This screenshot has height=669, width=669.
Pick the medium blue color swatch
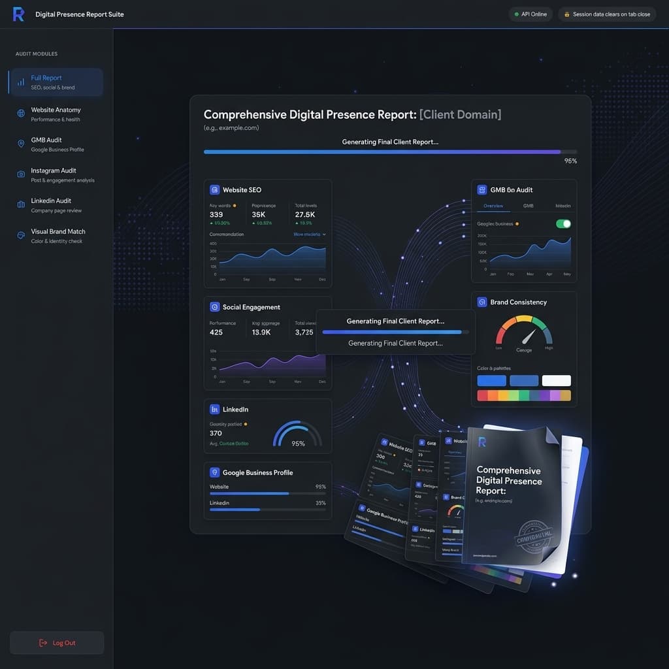coord(524,381)
